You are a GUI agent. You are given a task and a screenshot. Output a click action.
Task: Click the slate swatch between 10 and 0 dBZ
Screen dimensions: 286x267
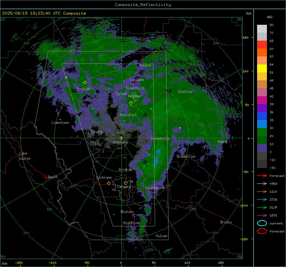[262, 148]
